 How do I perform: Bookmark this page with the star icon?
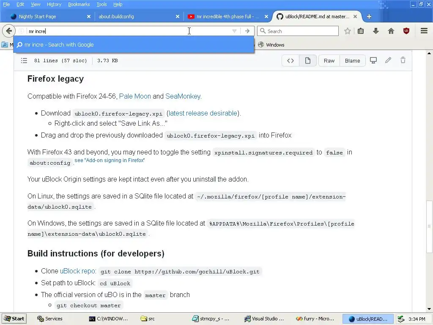[347, 31]
